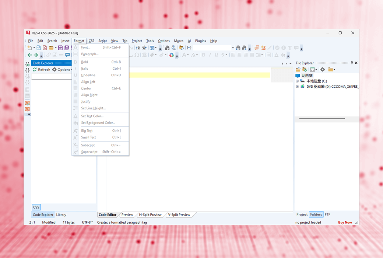
Task: Click the Find Next binoculars icon
Action: pos(244,48)
